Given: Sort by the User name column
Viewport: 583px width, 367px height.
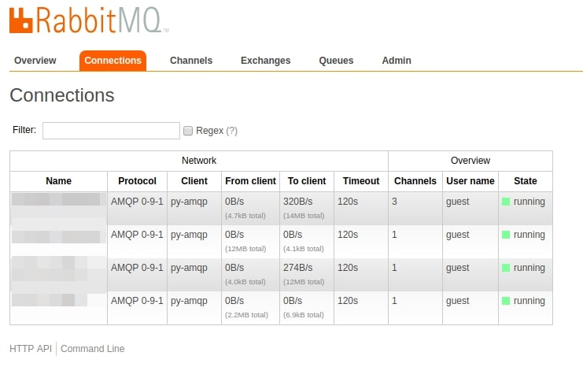Looking at the screenshot, I should coord(470,181).
